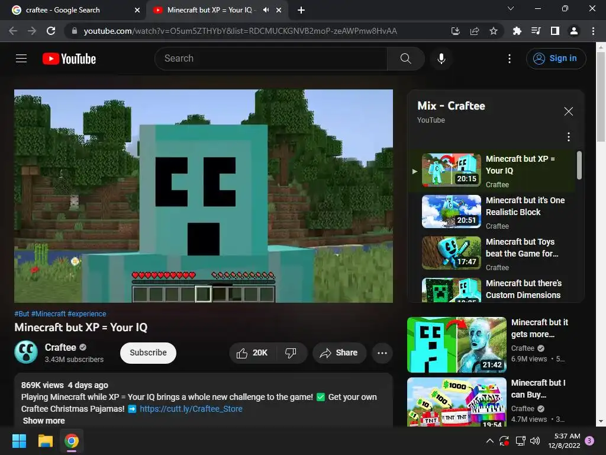Click install app icon in address bar
This screenshot has height=455, width=606.
455,31
